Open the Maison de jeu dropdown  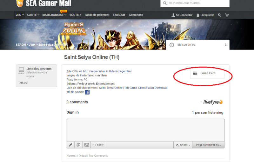coord(197,45)
